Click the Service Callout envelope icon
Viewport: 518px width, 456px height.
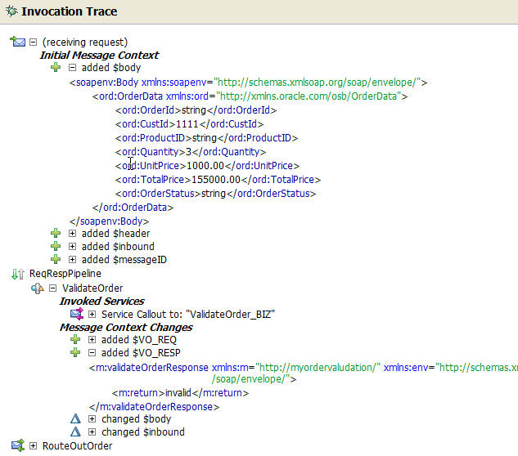[77, 314]
